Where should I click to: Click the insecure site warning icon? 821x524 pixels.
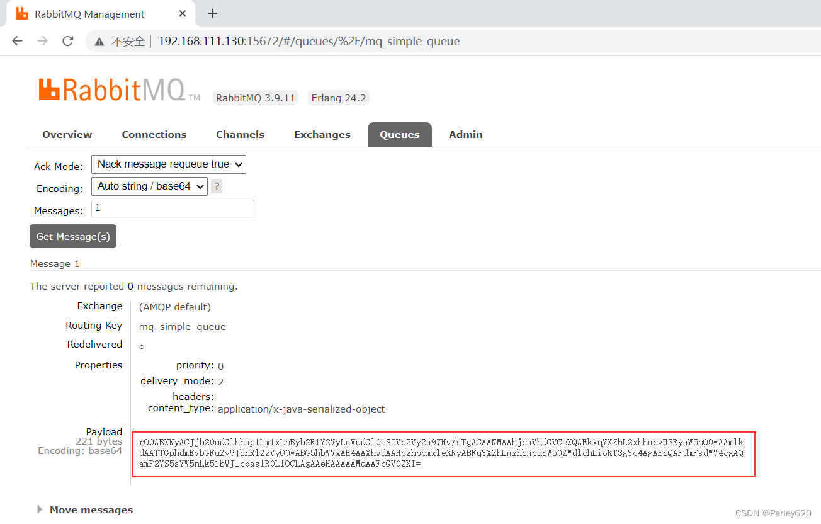tap(99, 42)
